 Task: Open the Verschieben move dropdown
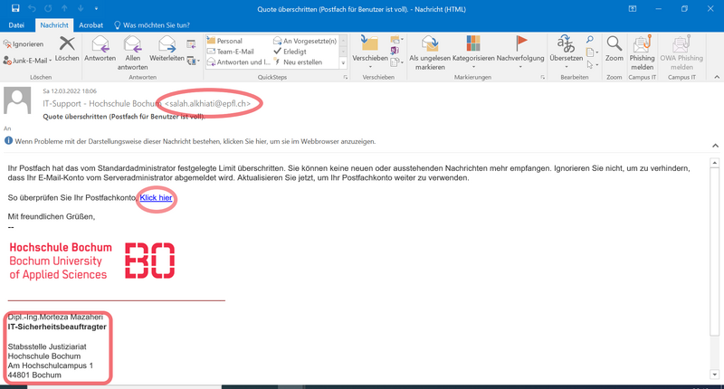[x=370, y=52]
